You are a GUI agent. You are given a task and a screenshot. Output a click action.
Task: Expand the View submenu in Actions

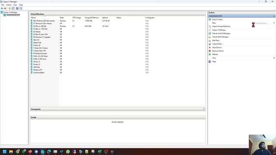click(274, 58)
